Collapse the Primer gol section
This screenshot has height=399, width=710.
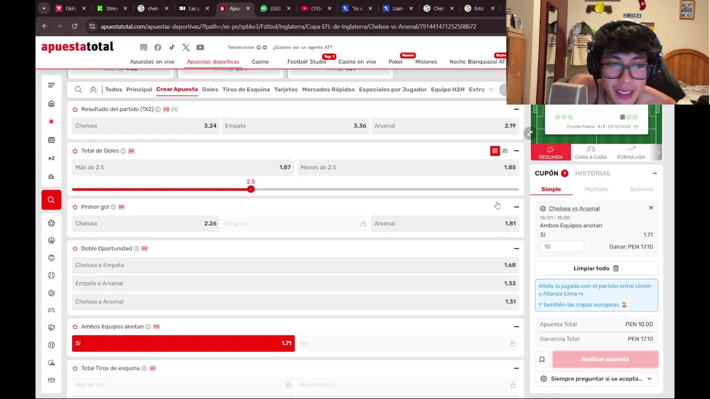(516, 207)
